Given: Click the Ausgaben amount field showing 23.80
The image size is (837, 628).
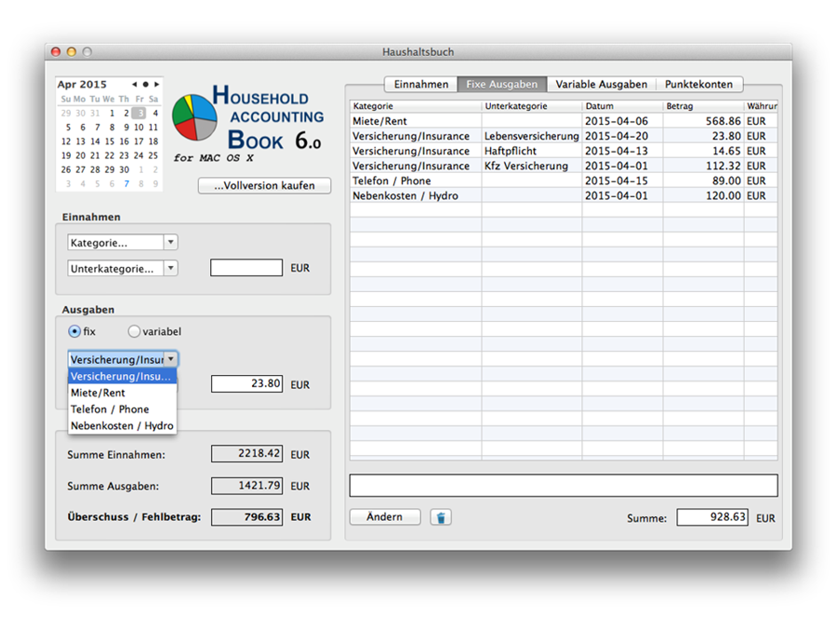Looking at the screenshot, I should [246, 384].
